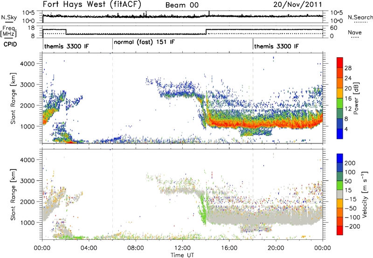Click the first 'themis 3300 IF' label
373x258 pixels.
pyautogui.click(x=67, y=46)
